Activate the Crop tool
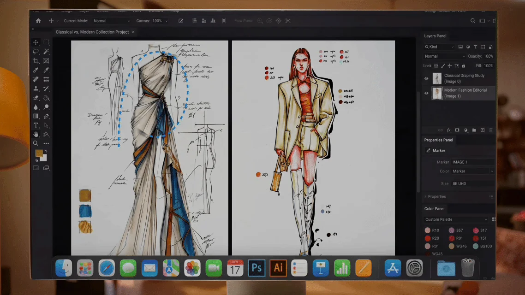The image size is (525, 295). (x=36, y=61)
